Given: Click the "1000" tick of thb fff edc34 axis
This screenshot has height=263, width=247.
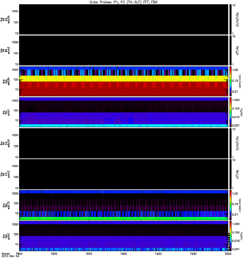Looking at the screenshot, I should click(x=15, y=11).
